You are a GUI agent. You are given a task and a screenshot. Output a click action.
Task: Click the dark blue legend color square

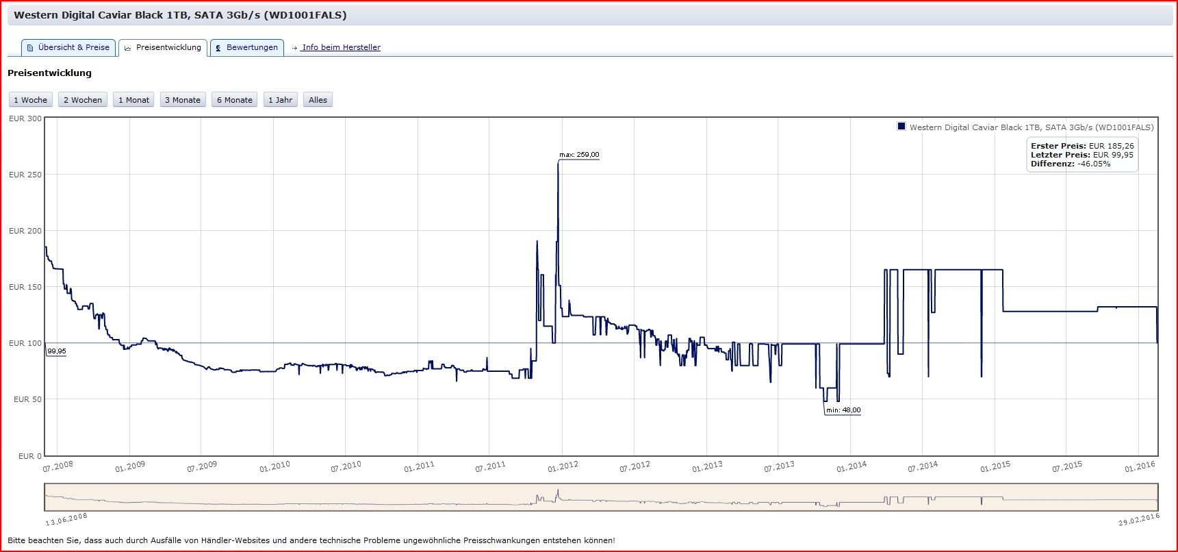click(901, 127)
